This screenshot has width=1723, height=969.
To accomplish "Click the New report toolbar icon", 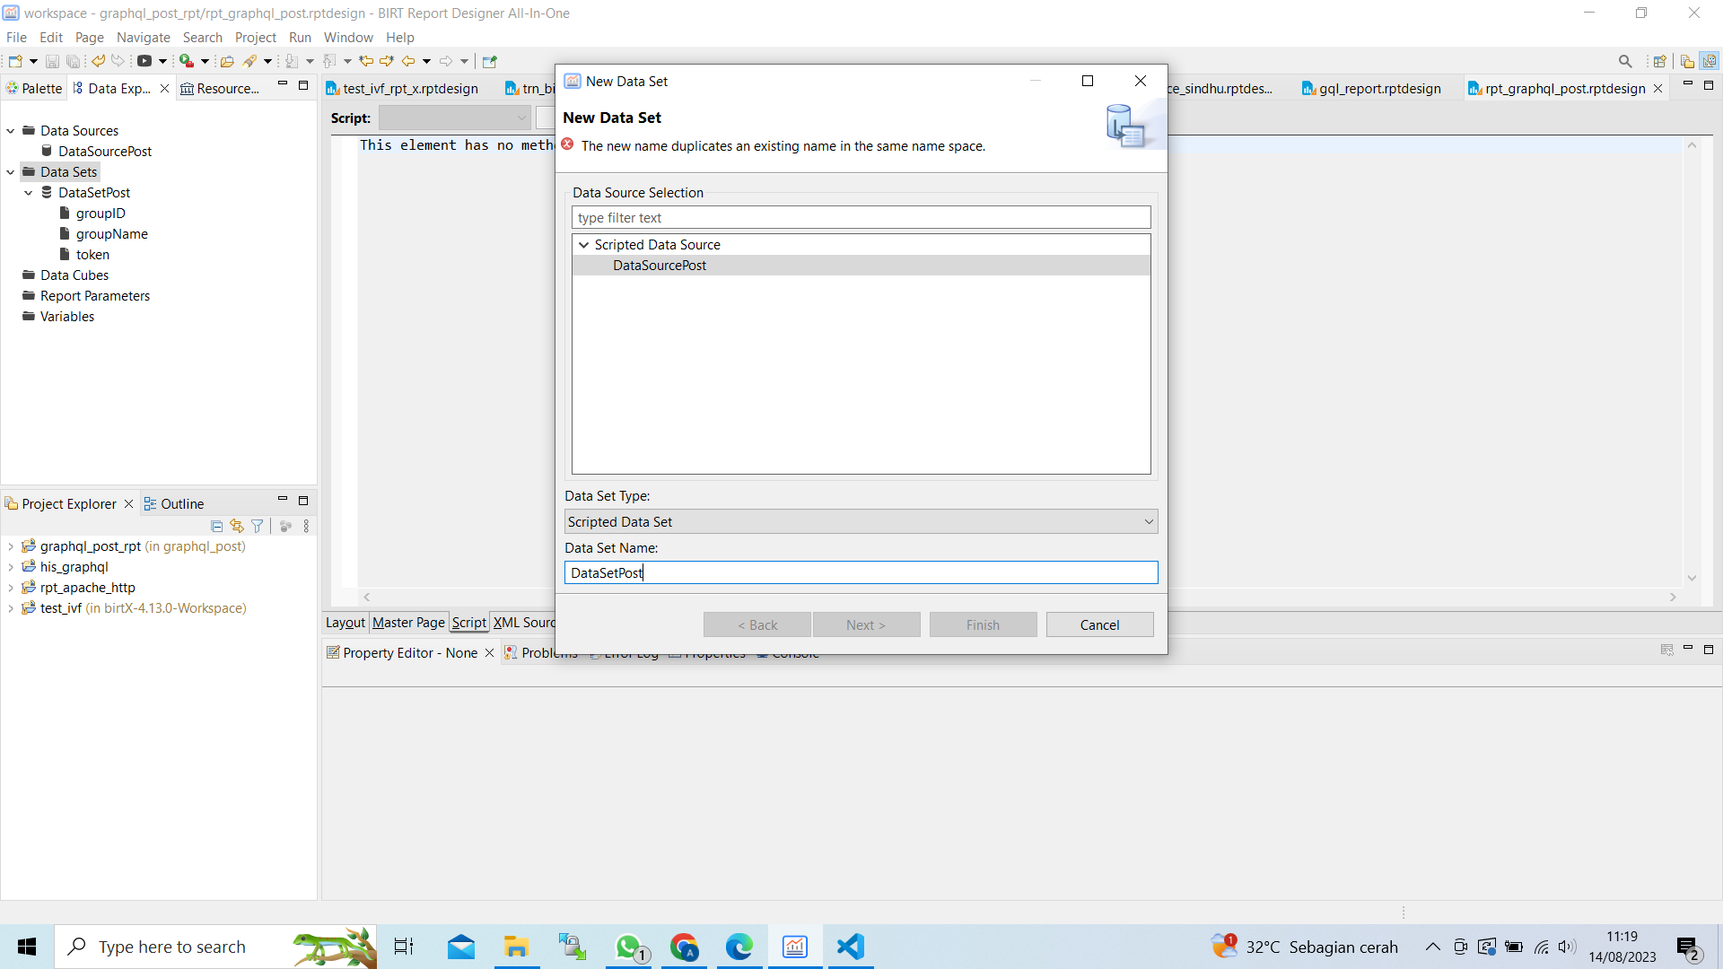I will [15, 61].
